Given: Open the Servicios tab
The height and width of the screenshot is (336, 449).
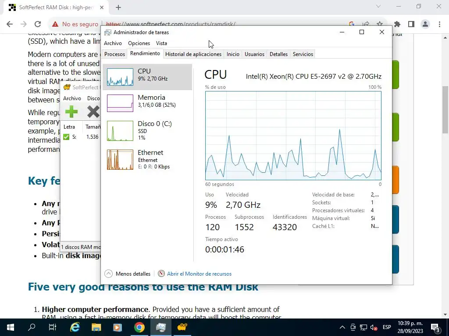Looking at the screenshot, I should [x=303, y=54].
